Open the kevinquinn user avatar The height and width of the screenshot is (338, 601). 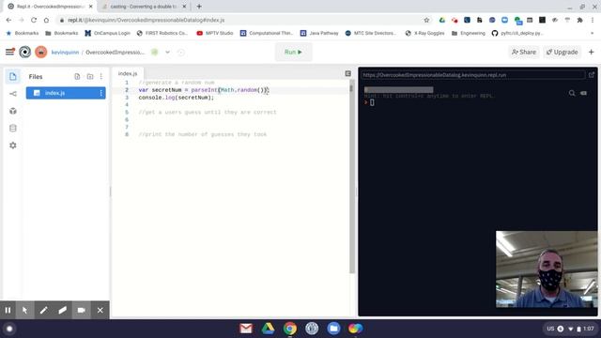[x=41, y=52]
